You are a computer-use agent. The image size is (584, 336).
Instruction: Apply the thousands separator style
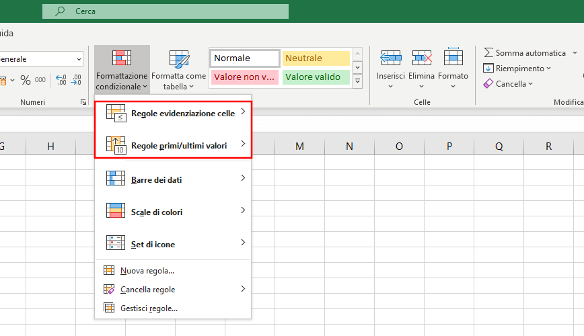click(x=40, y=79)
